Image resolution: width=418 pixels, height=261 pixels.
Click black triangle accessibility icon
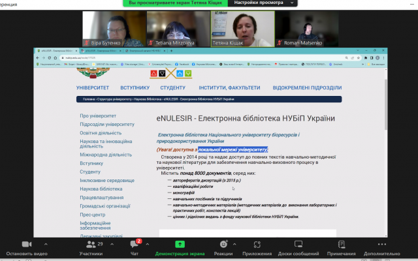[162, 74]
